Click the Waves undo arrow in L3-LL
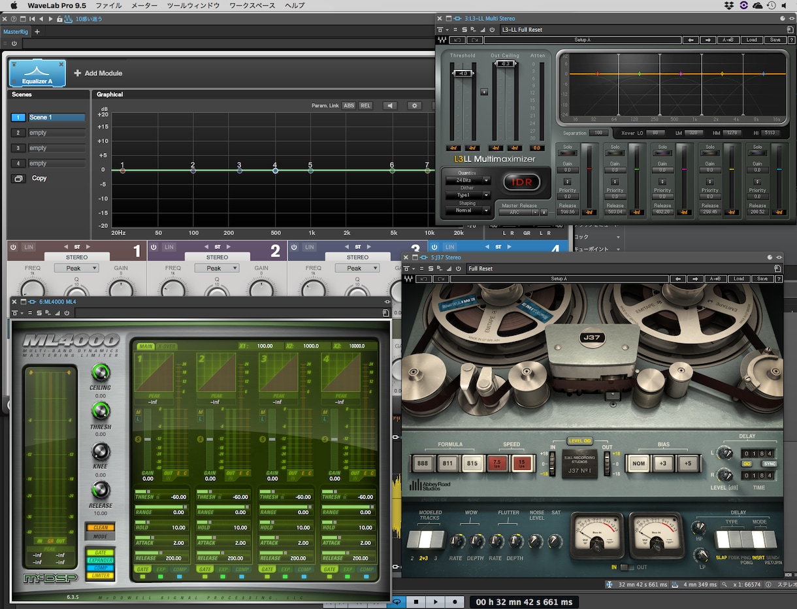This screenshot has width=797, height=609. pos(457,40)
